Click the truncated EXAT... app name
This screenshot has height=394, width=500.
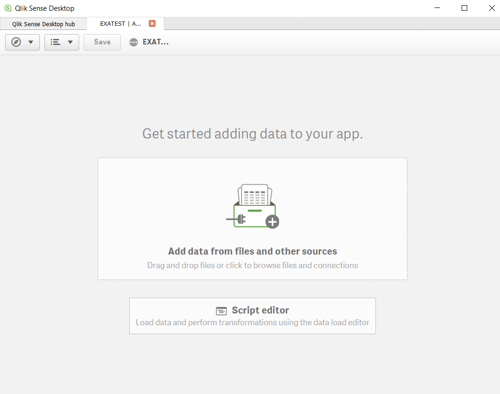click(155, 42)
